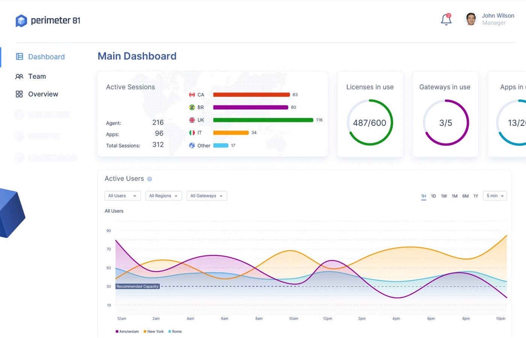Screen dimensions: 526x338
Task: Click the Amsterdam legend swatch
Action: (x=117, y=332)
